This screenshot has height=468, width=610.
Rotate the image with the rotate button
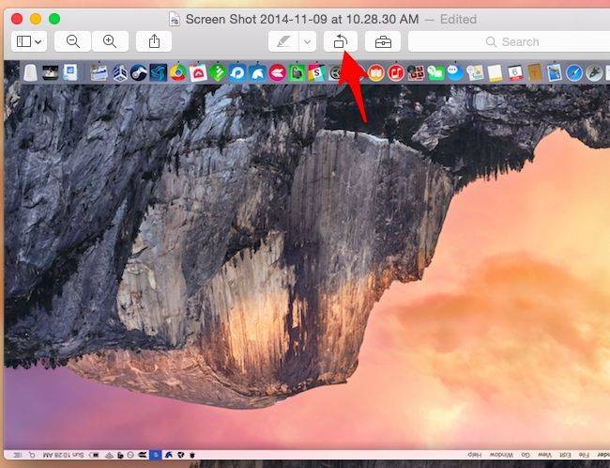[x=341, y=41]
